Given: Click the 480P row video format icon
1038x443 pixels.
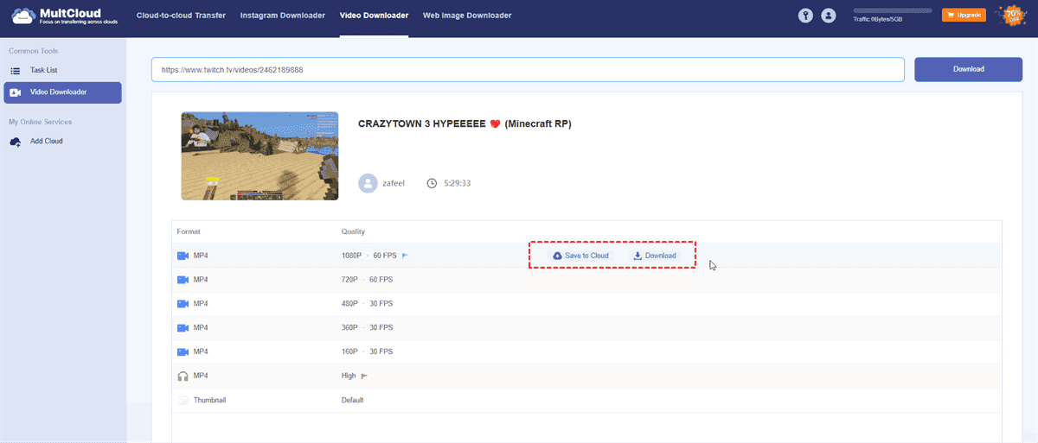Looking at the screenshot, I should [183, 304].
